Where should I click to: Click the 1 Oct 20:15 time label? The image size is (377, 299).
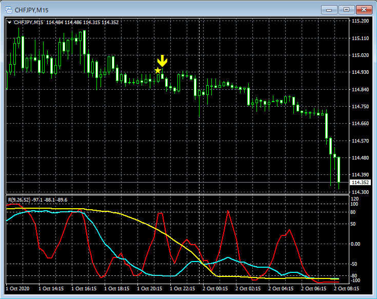(x=150, y=288)
